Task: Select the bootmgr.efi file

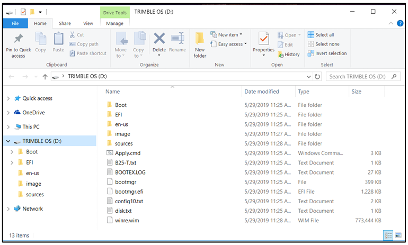Action: (x=129, y=192)
